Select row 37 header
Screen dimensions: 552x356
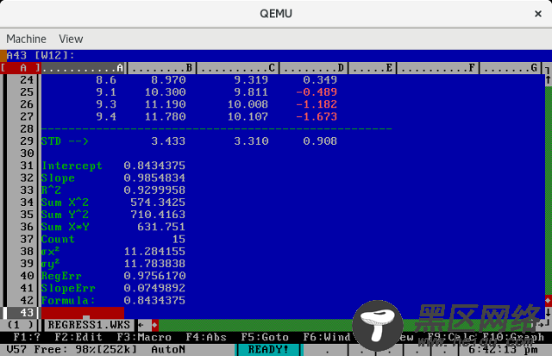coord(27,240)
